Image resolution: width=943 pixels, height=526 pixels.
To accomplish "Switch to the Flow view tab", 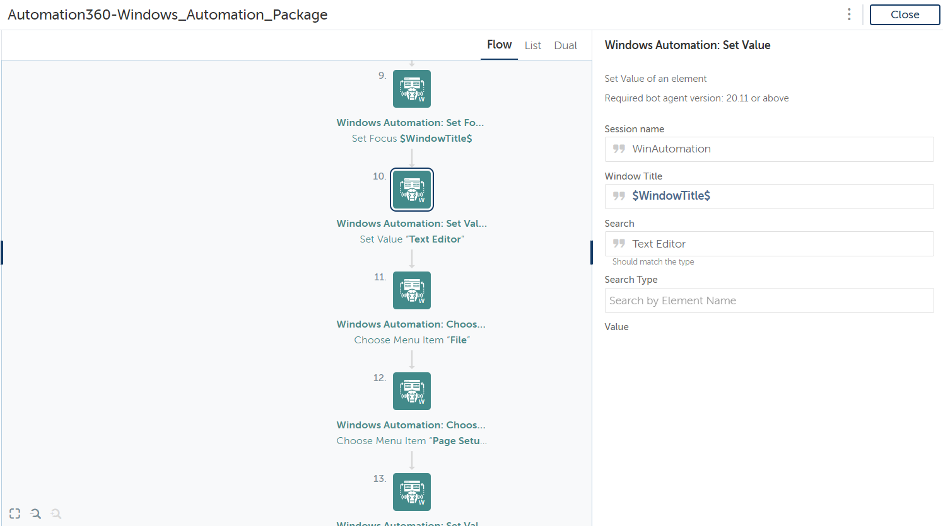I will 499,45.
